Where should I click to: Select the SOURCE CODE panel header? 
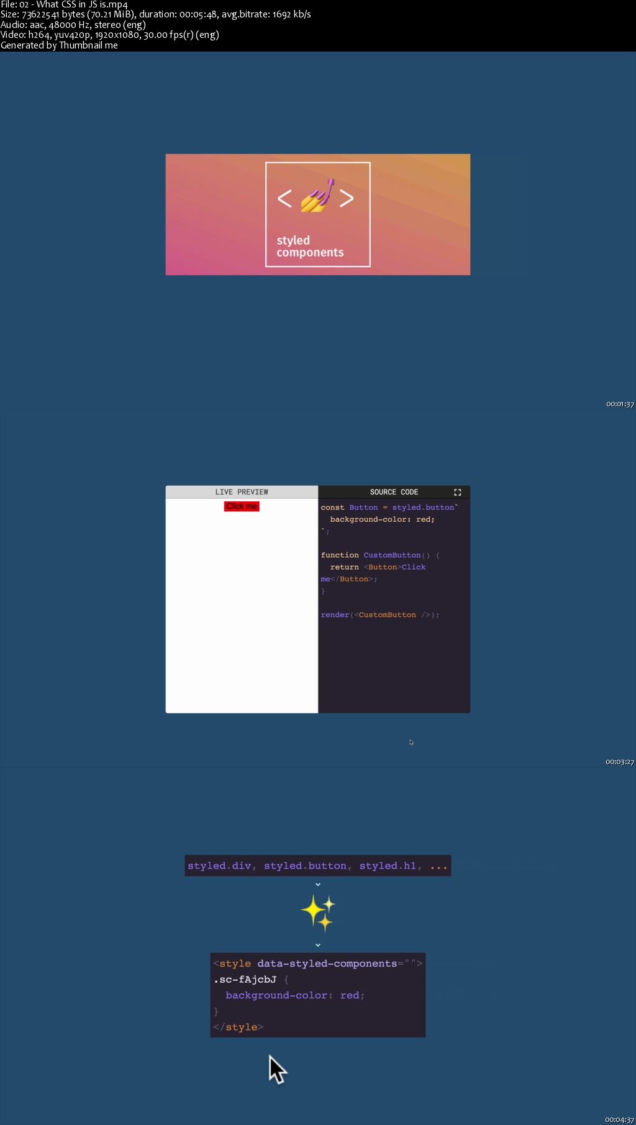click(x=394, y=492)
